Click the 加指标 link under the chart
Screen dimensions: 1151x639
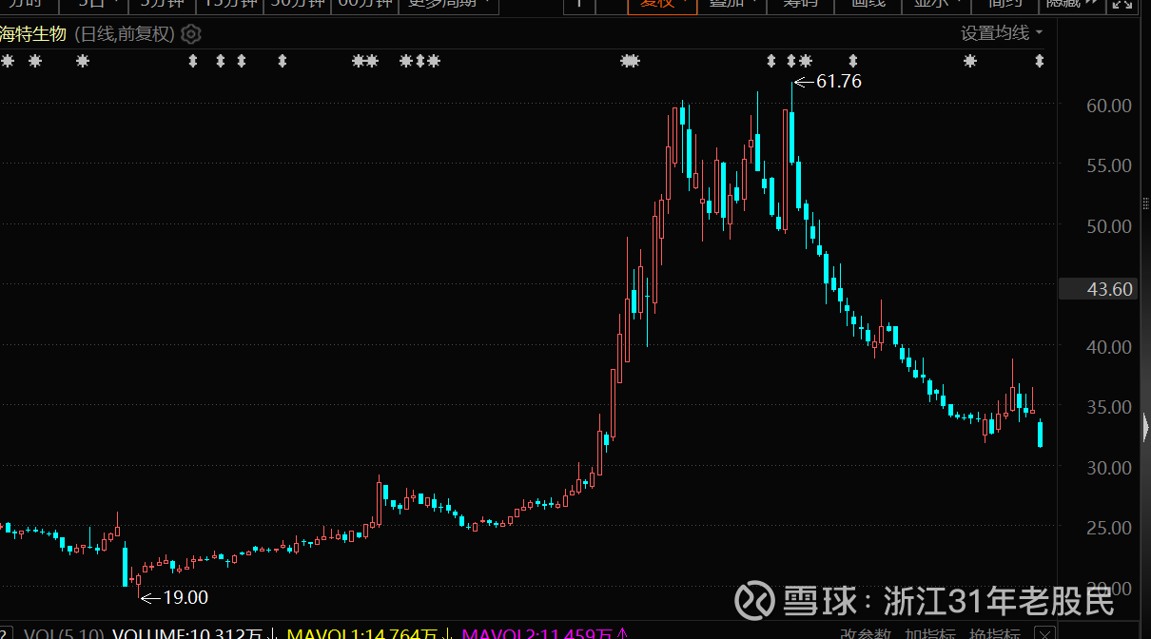[930, 633]
